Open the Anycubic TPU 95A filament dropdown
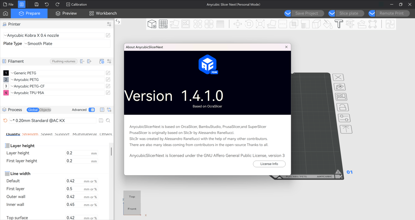 tap(57, 93)
